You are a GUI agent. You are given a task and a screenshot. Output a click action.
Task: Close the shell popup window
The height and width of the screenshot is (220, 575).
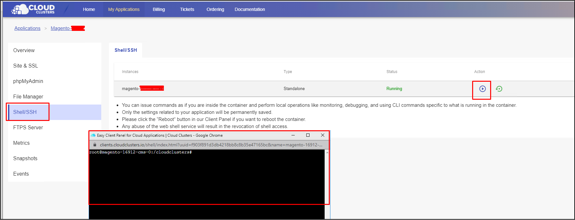tap(322, 135)
